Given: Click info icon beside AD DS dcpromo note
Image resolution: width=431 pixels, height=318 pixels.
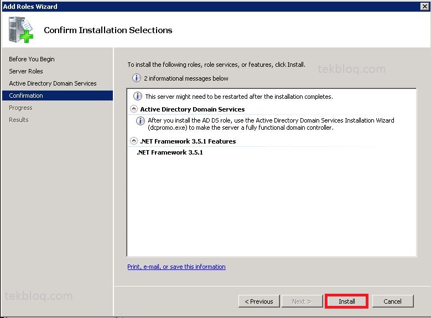Looking at the screenshot, I should 141,121.
